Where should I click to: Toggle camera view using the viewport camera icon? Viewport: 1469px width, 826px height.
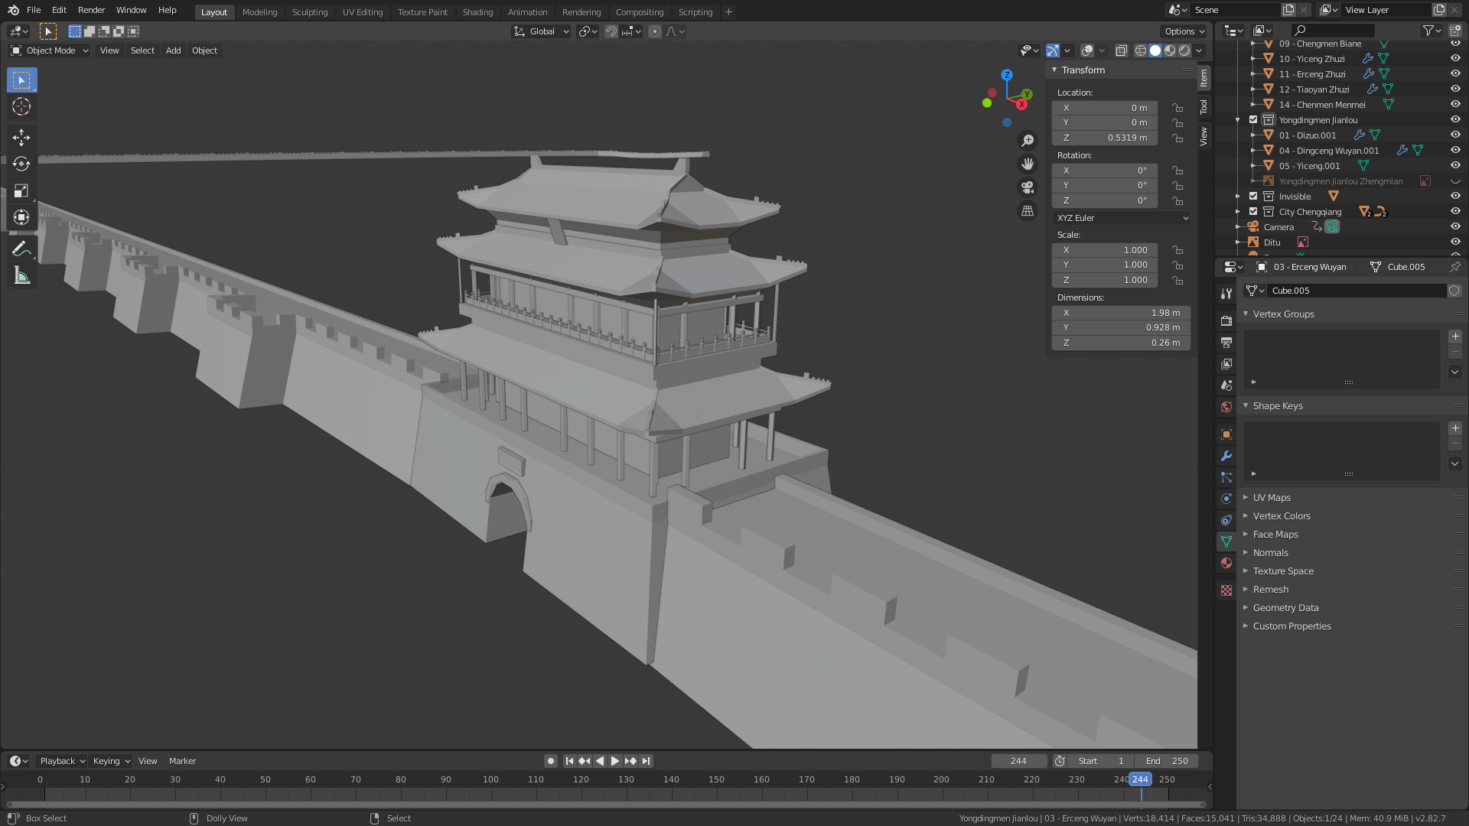[1028, 187]
